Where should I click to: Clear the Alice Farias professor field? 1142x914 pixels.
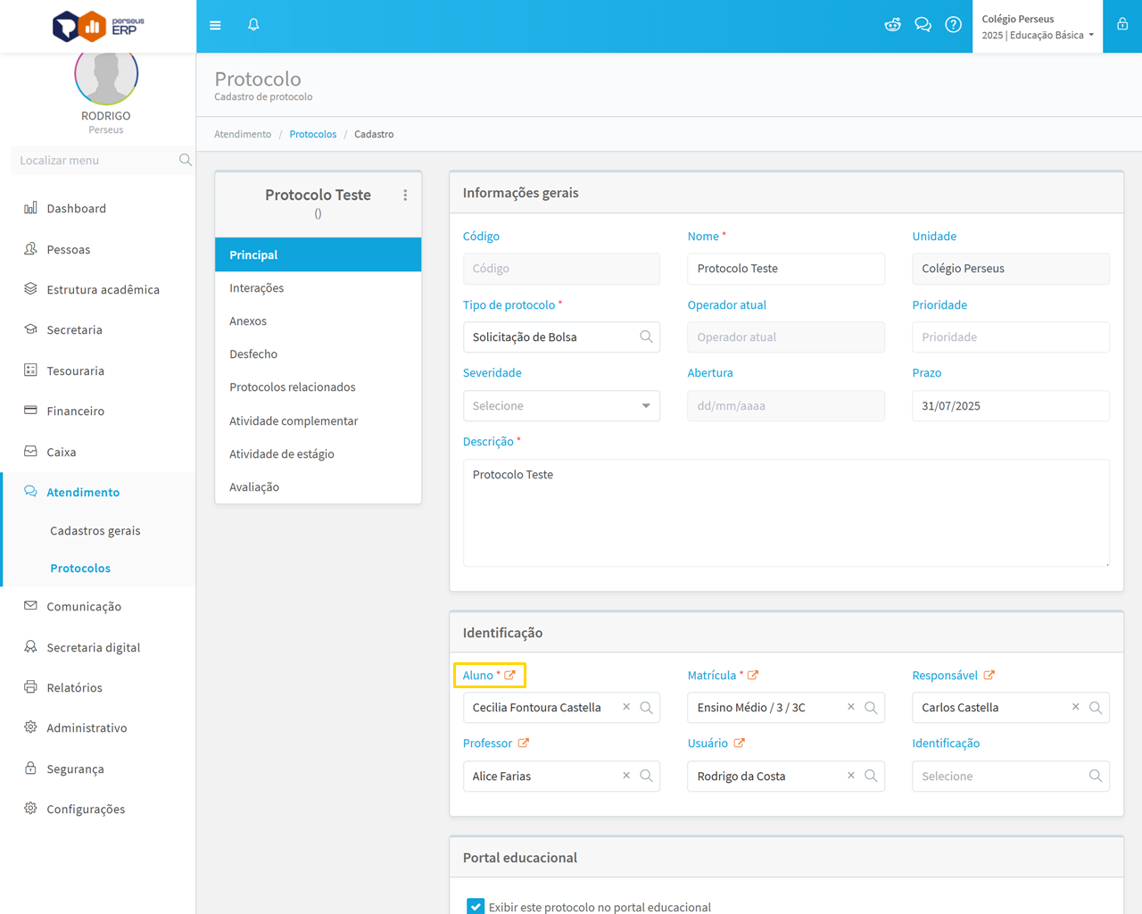pos(626,776)
